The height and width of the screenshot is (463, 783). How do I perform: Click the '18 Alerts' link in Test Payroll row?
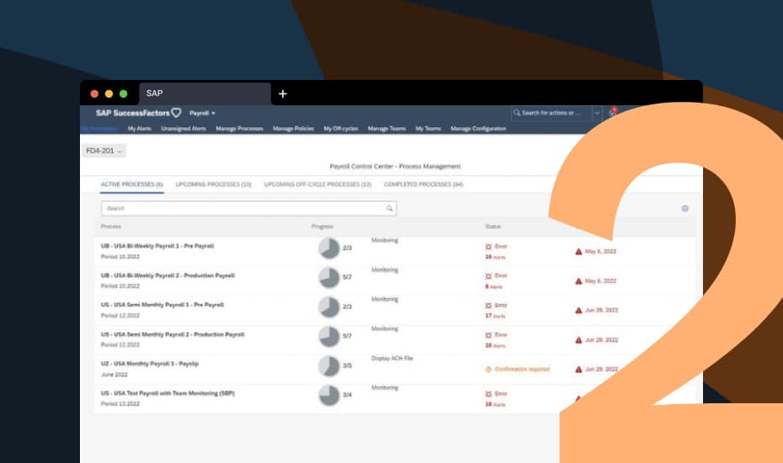coord(495,405)
